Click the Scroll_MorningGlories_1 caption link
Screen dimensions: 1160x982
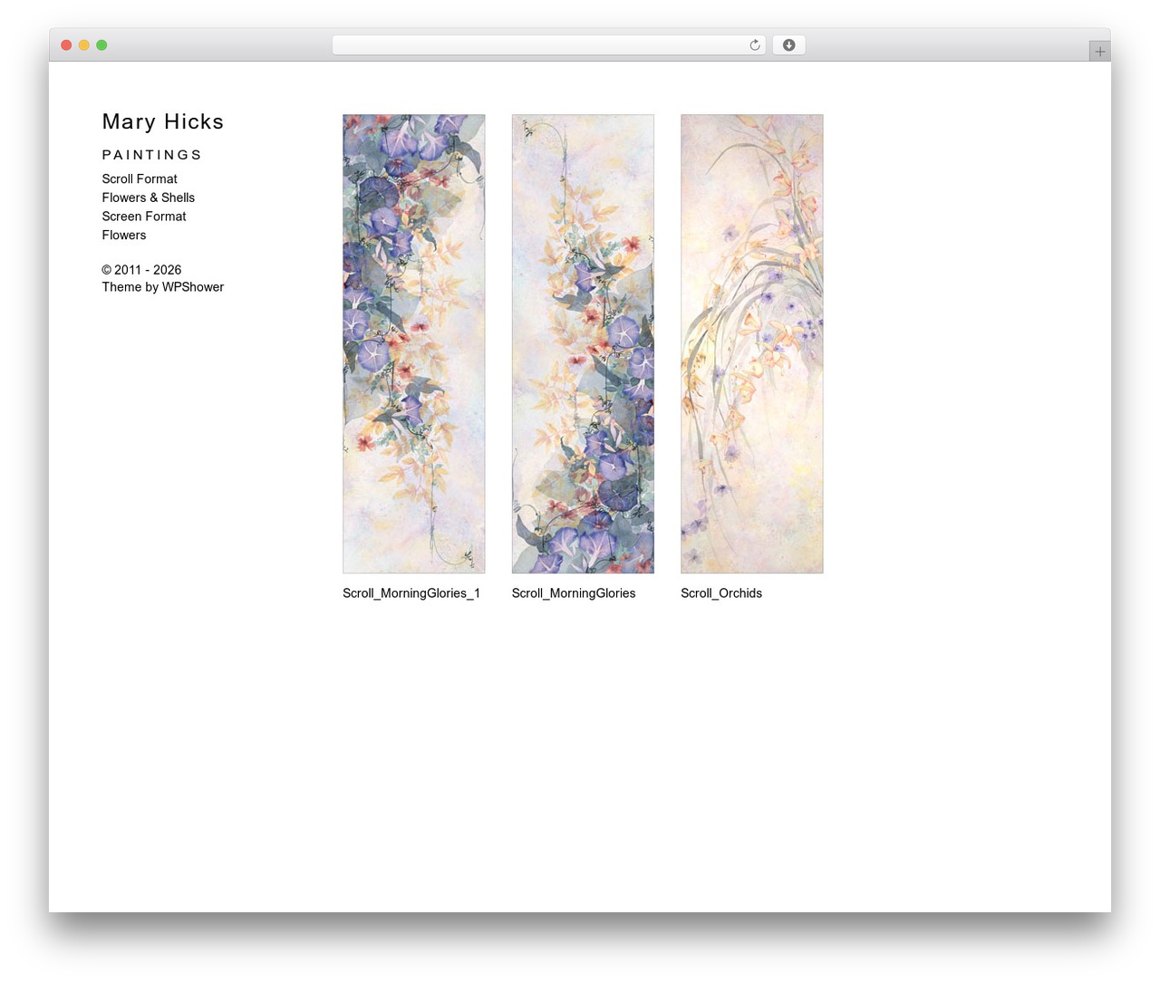(x=411, y=593)
